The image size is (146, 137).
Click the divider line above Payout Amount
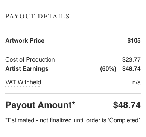73,93
